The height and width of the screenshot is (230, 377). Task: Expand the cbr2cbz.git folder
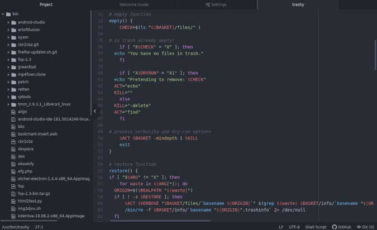[8, 45]
